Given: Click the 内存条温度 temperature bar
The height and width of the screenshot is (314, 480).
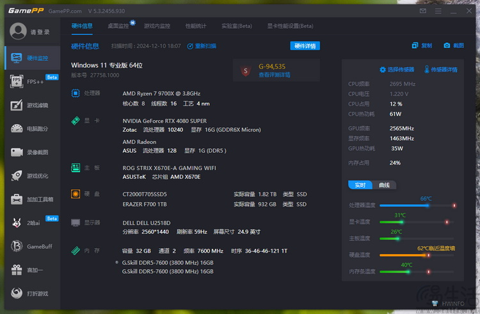Looking at the screenshot, I should (417, 272).
